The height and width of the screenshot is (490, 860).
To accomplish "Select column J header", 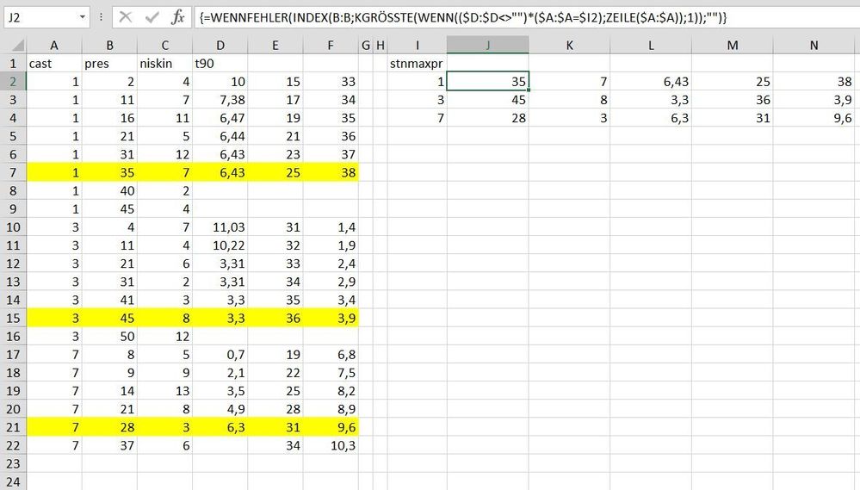I will [x=487, y=46].
